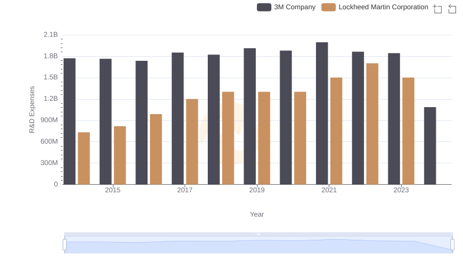Click the shortest Lockheed Martin bar for 2014
Viewport: 463px width, 267px height.
point(84,158)
